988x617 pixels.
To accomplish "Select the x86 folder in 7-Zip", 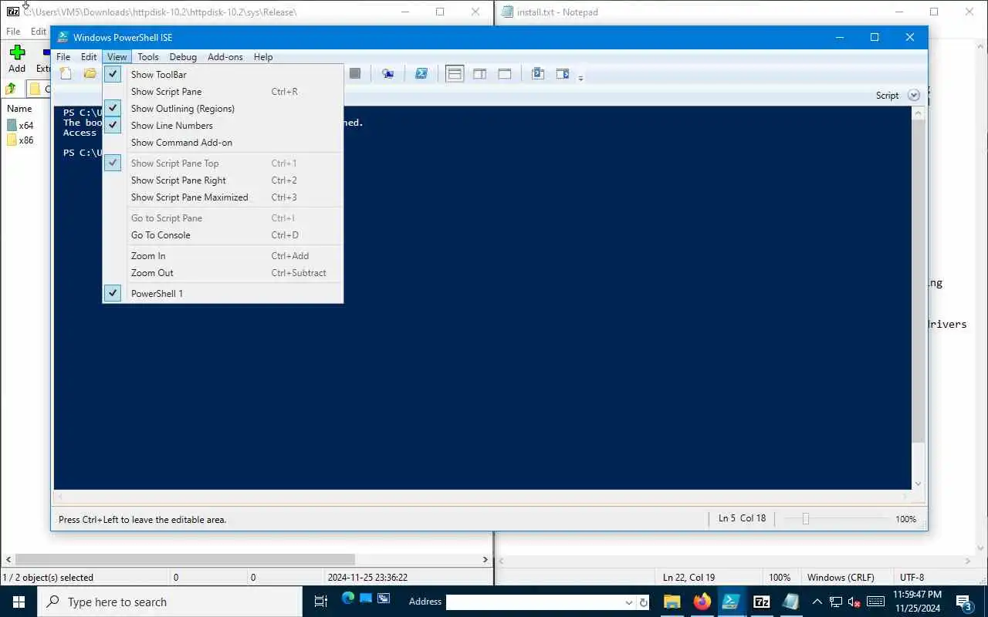I will (20, 140).
